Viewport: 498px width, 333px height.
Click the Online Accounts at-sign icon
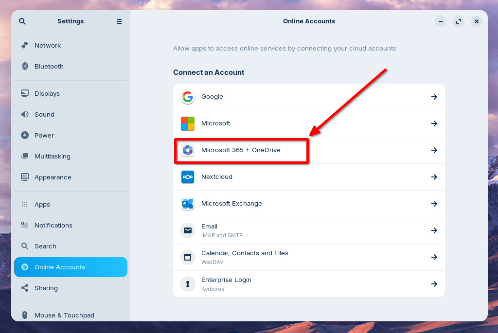[25, 267]
